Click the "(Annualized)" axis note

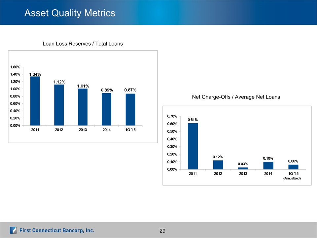click(x=293, y=178)
